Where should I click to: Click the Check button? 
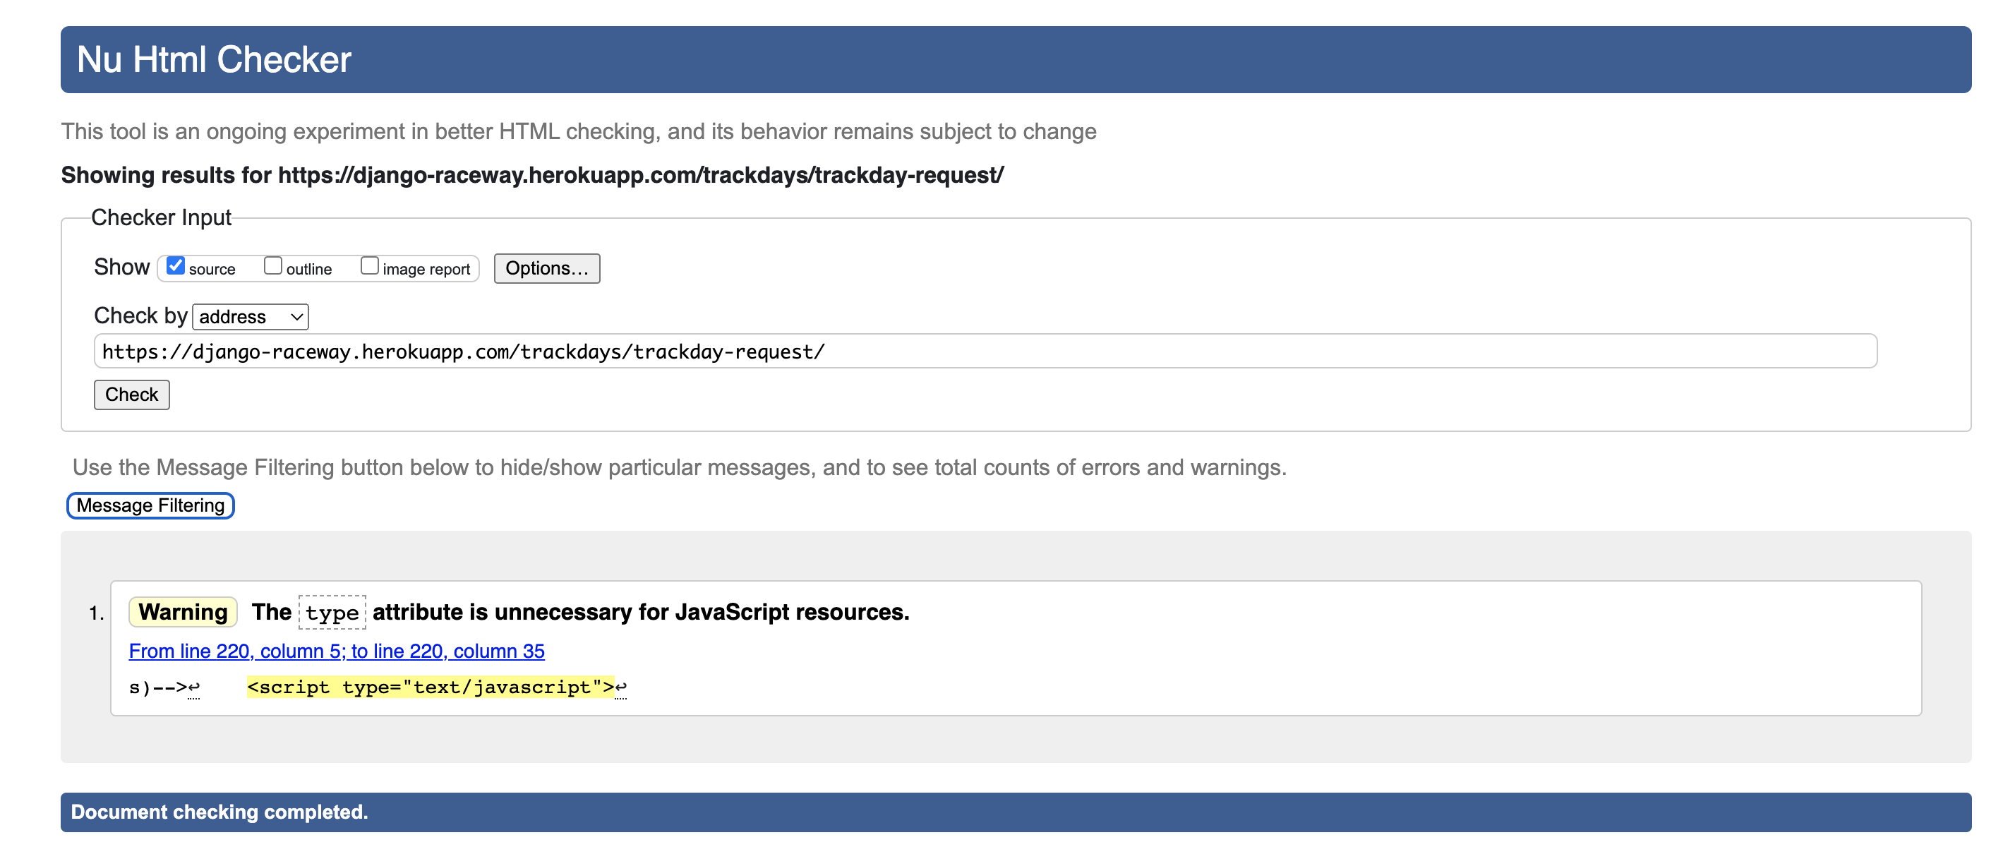pos(131,395)
